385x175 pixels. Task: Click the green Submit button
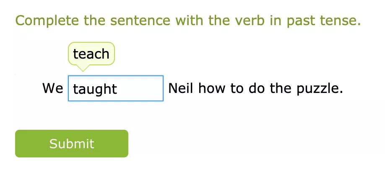tap(72, 144)
